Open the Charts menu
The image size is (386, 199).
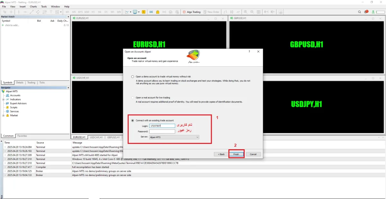[33, 6]
